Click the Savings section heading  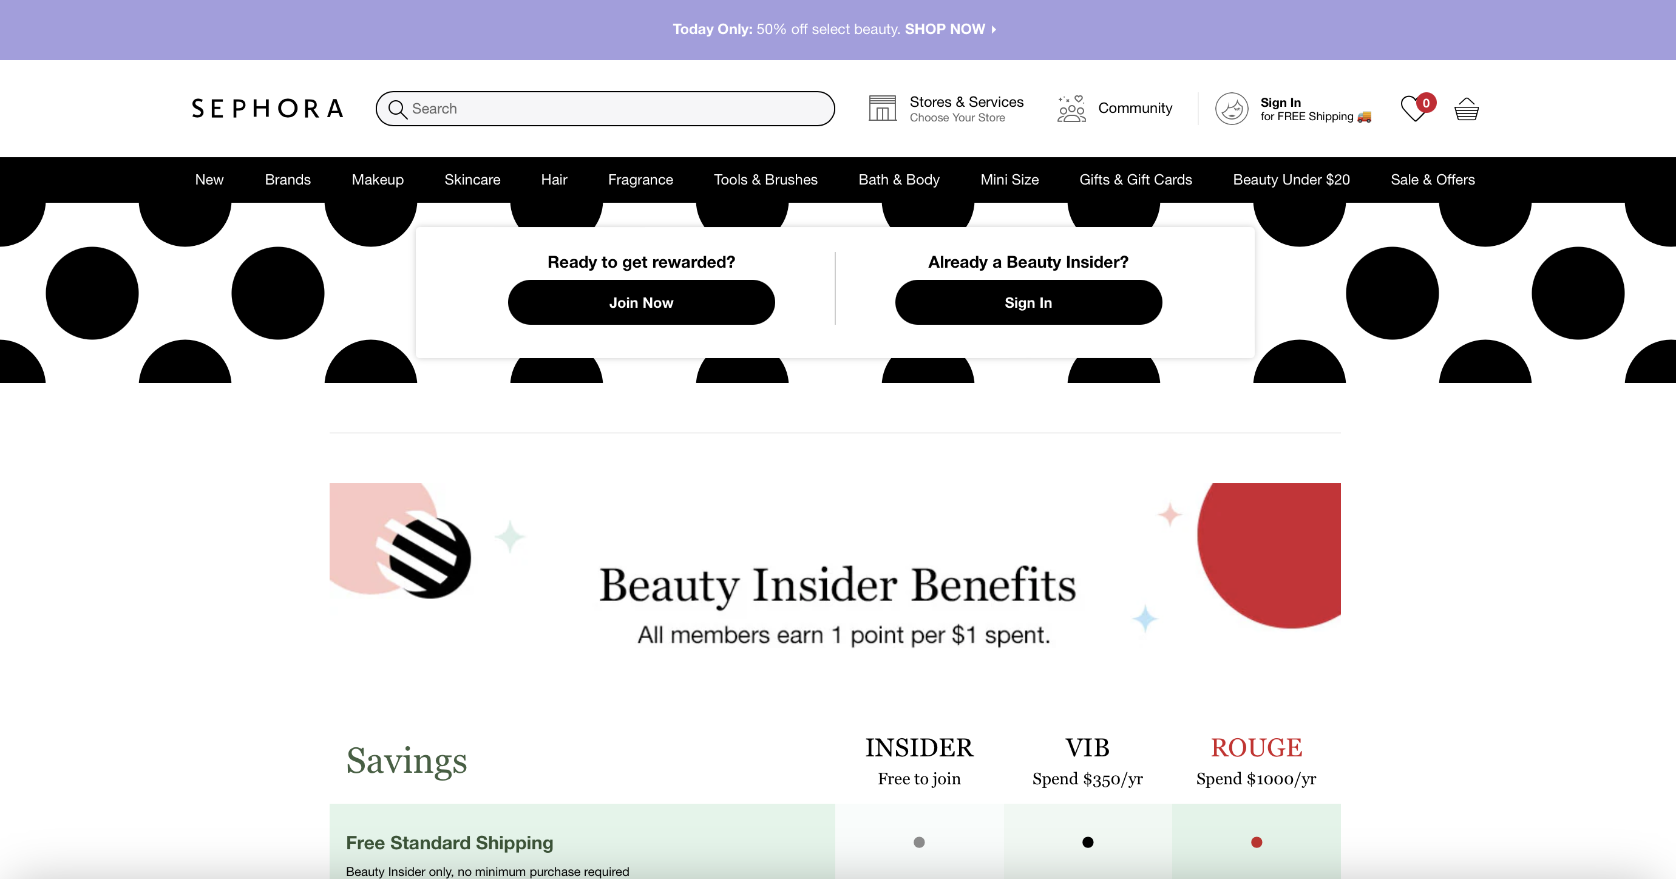pos(407,760)
